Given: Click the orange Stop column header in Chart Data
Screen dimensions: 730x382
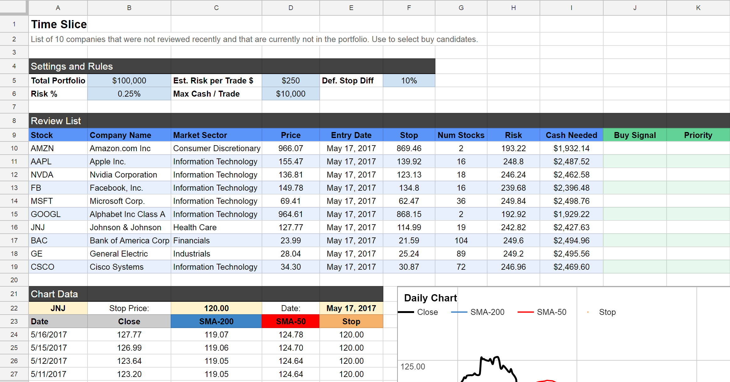Looking at the screenshot, I should 351,321.
